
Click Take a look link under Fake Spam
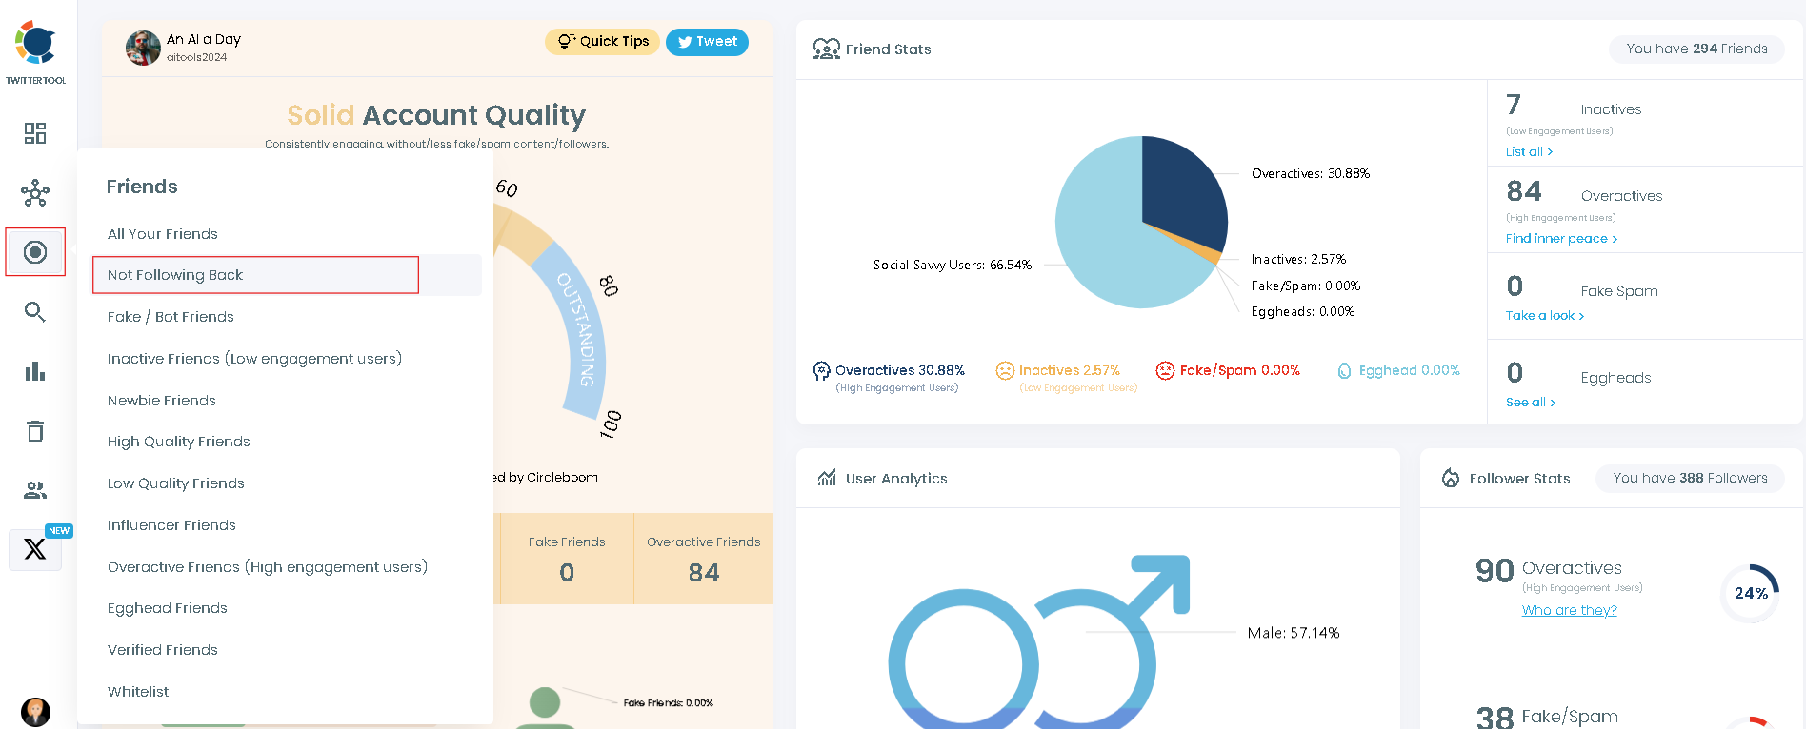[1545, 316]
